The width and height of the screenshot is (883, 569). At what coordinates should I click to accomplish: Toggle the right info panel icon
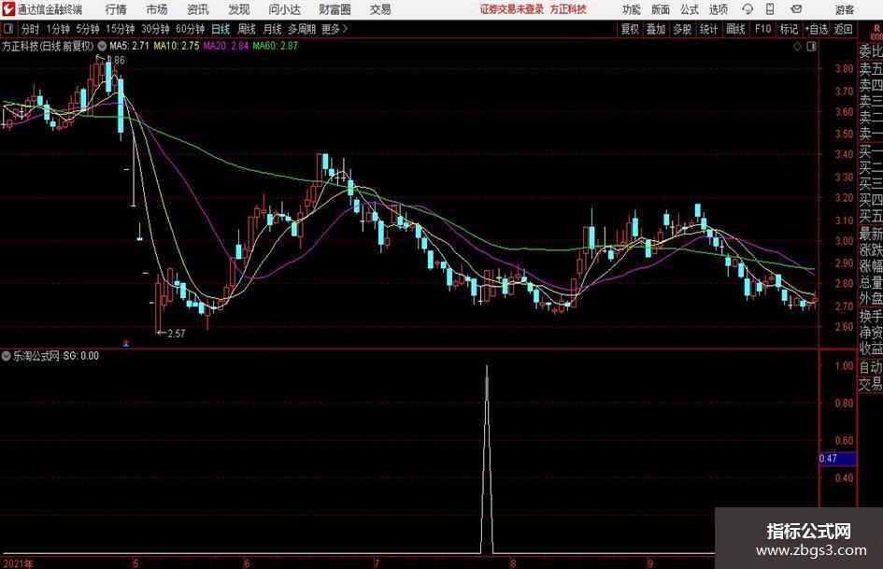tap(811, 46)
